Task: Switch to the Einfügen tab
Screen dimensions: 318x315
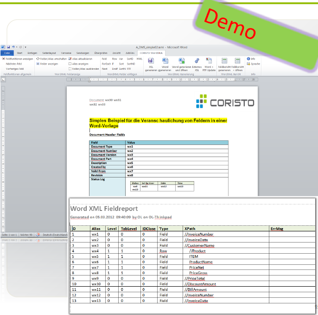Action: (x=32, y=53)
